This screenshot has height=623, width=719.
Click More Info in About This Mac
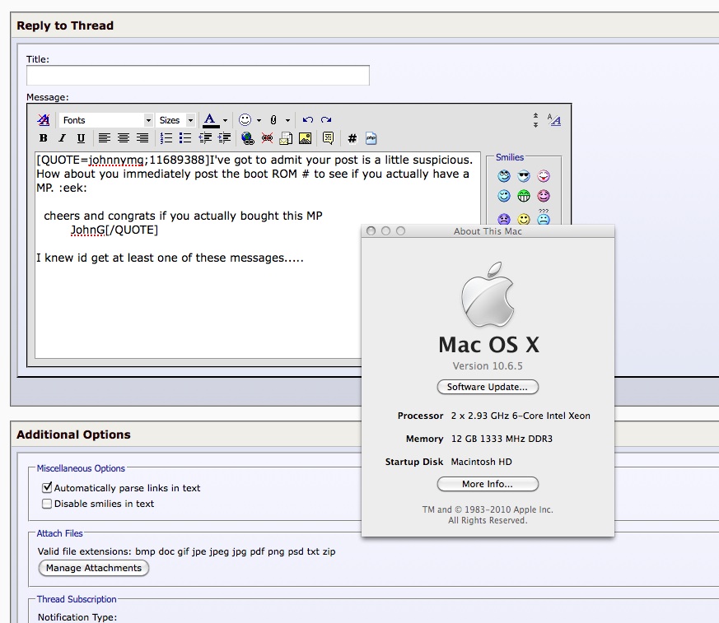488,484
